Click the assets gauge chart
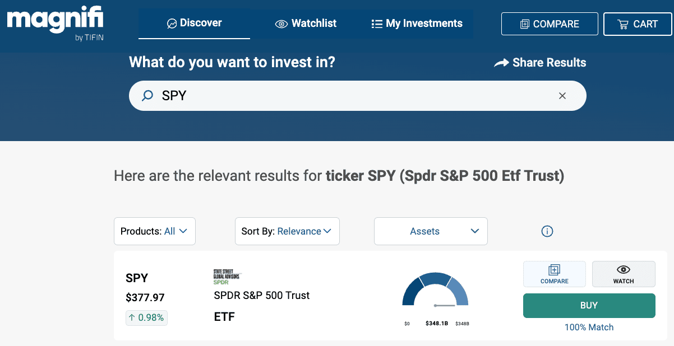The width and height of the screenshot is (674, 346). pos(435,291)
